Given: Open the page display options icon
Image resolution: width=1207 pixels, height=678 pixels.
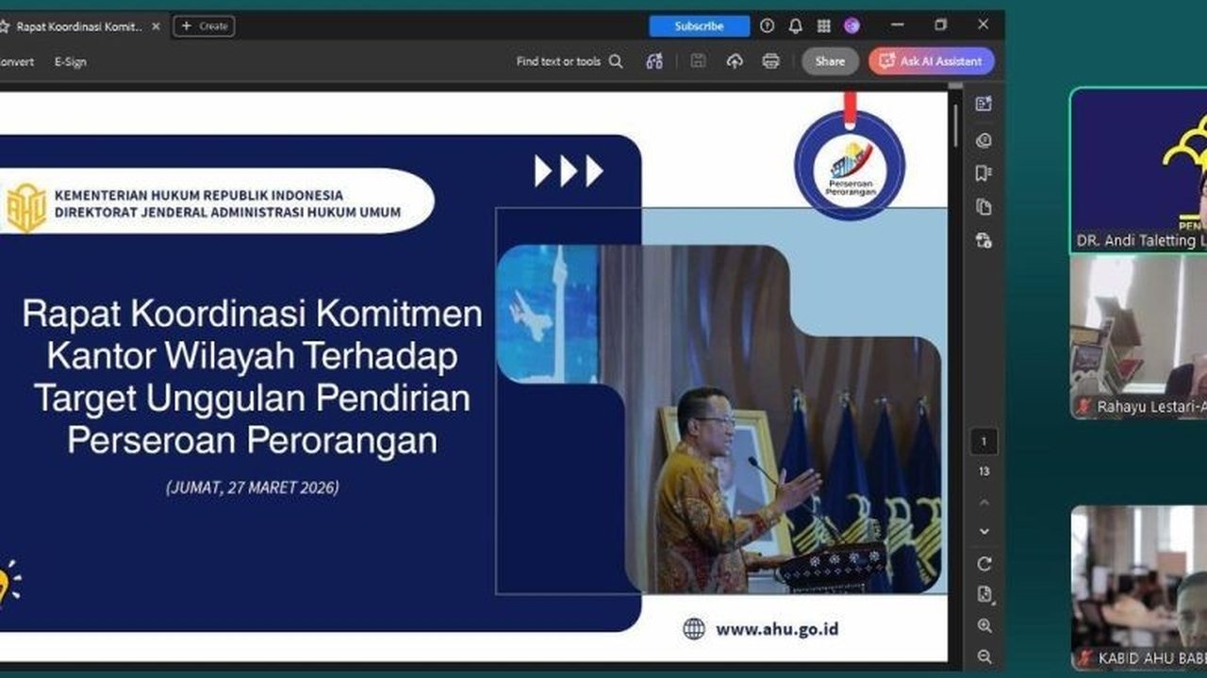Looking at the screenshot, I should (984, 594).
